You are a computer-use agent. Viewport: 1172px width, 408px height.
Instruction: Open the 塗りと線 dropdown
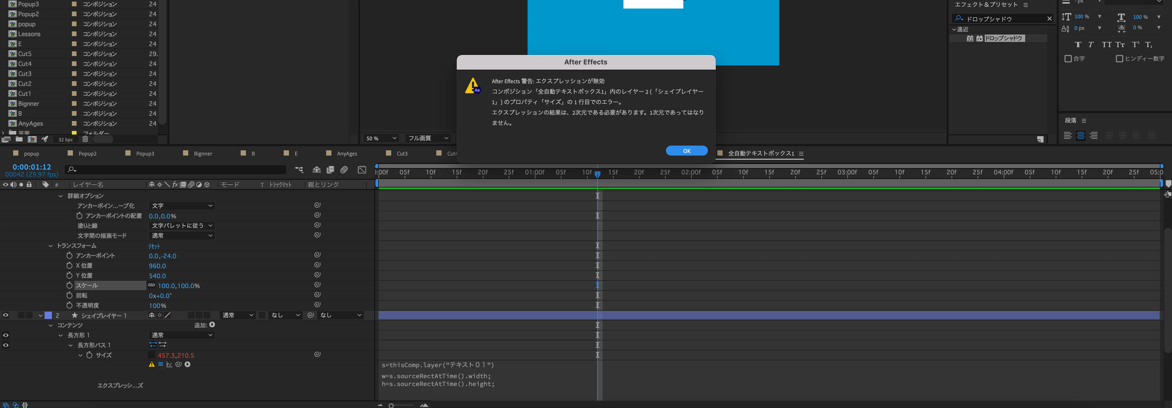pyautogui.click(x=181, y=226)
